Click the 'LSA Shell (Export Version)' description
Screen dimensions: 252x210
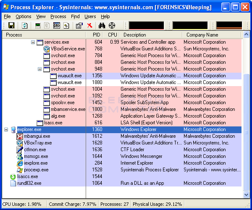pos(147,123)
